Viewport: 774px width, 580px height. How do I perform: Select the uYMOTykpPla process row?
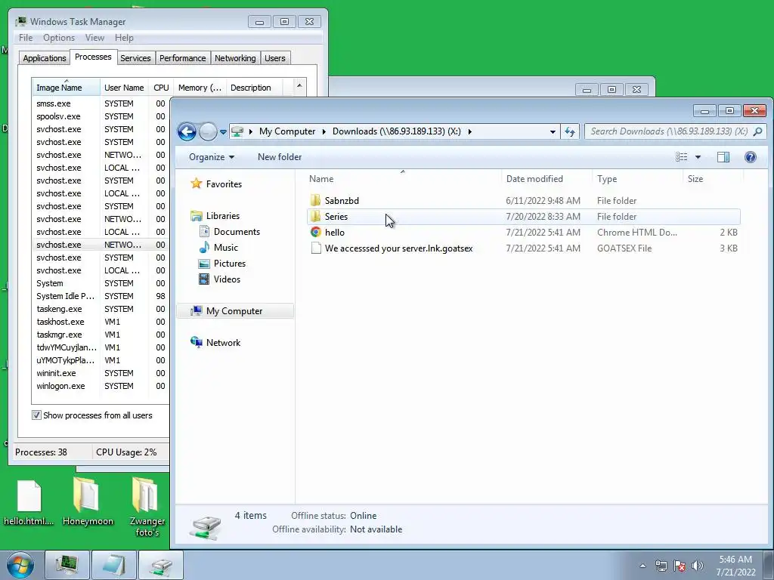(101, 360)
